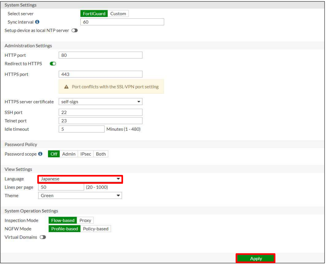This screenshot has height=264, width=326.
Task: Click the 'System Settings' heading text
Action: click(20, 5)
